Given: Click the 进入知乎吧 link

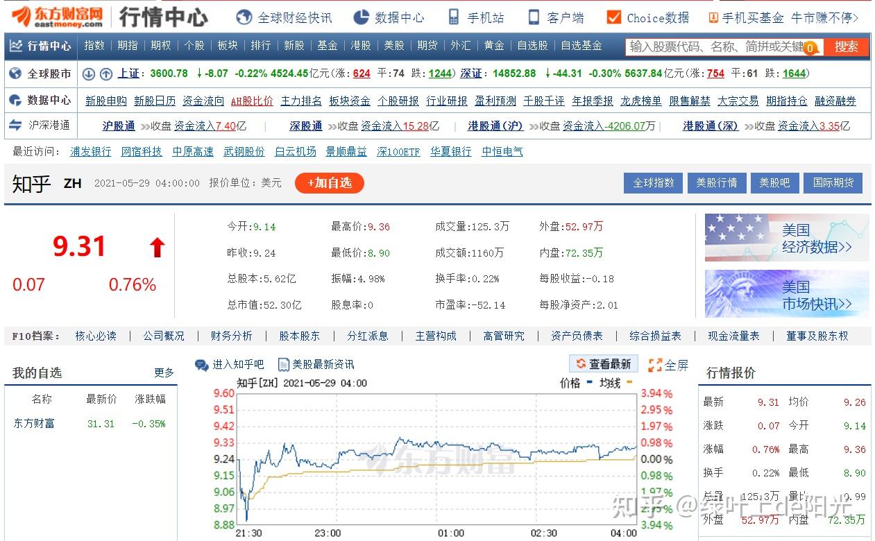Looking at the screenshot, I should pos(238,365).
